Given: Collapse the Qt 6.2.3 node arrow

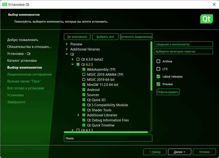Looking at the screenshot, I should point(73,64).
